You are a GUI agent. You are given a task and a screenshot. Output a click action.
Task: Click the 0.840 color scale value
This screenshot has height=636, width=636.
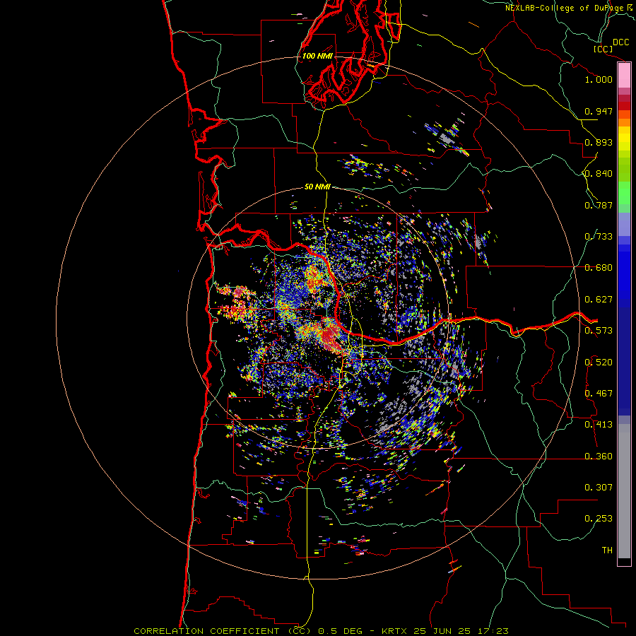click(599, 174)
